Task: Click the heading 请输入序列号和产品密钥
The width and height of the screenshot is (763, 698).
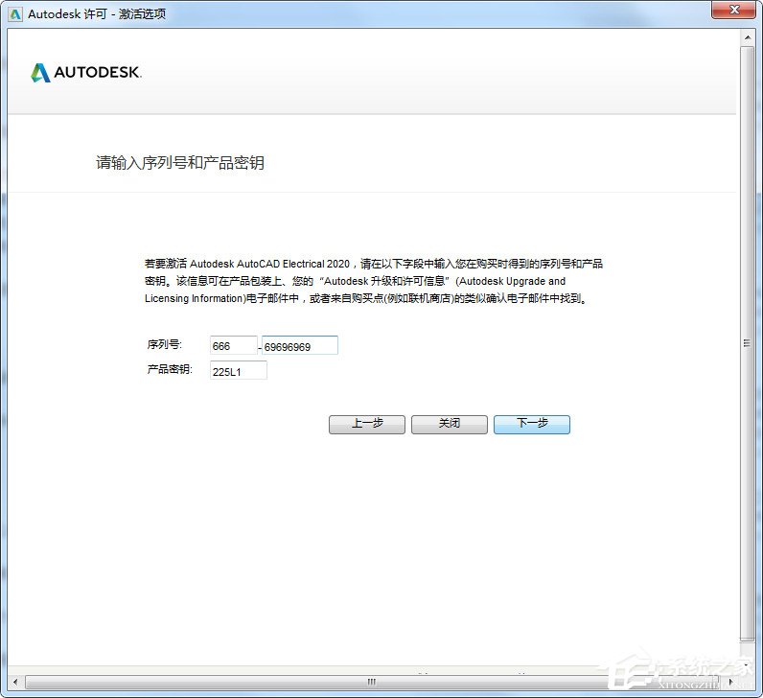Action: [179, 163]
